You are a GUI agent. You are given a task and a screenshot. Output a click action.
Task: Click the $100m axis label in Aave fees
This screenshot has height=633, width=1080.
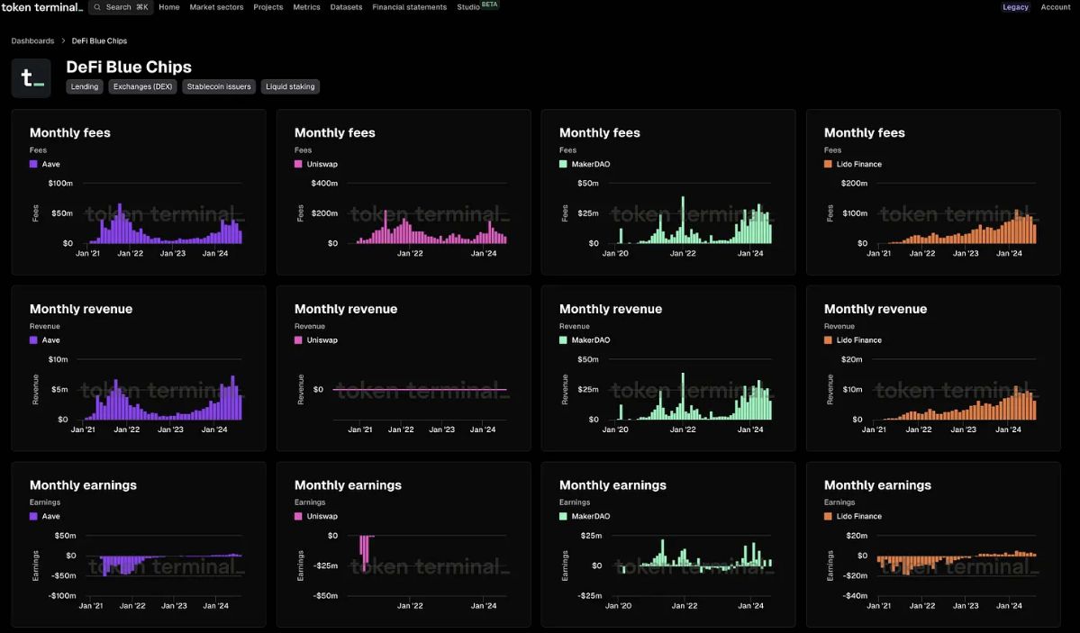pos(60,183)
